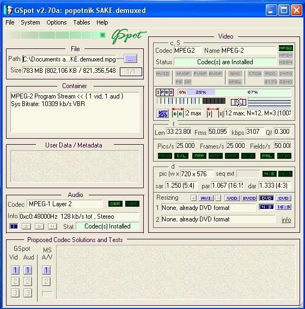
Task: Open the Options menu
Action: (57, 22)
